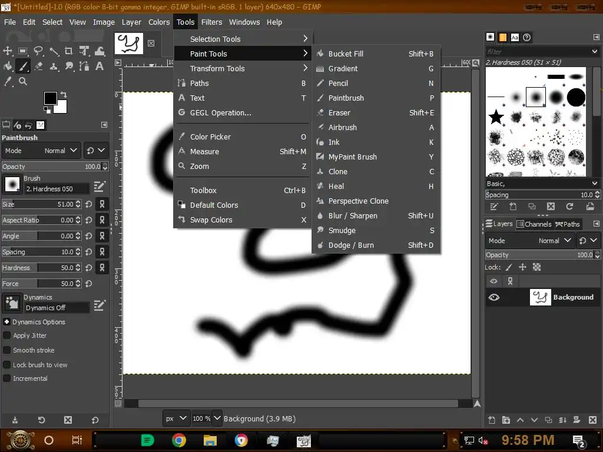
Task: Select the Crop tool in toolbox
Action: point(69,51)
